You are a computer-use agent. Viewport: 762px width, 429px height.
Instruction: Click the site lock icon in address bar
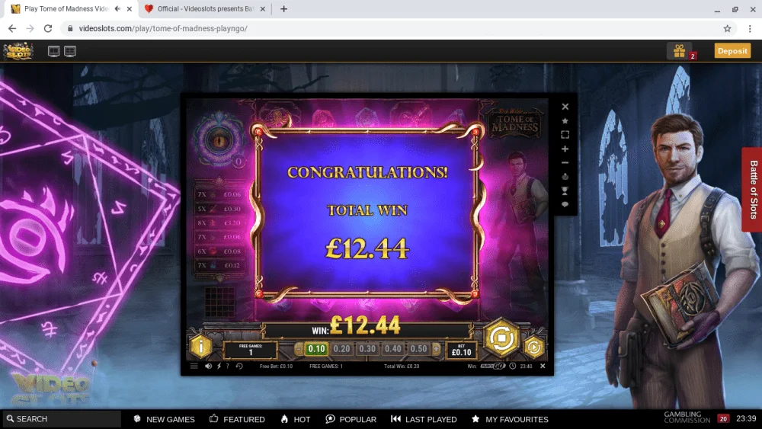[x=70, y=29]
